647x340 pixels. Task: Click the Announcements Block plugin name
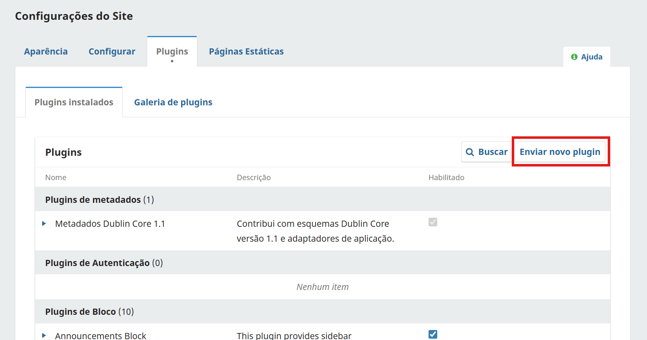[x=101, y=335]
